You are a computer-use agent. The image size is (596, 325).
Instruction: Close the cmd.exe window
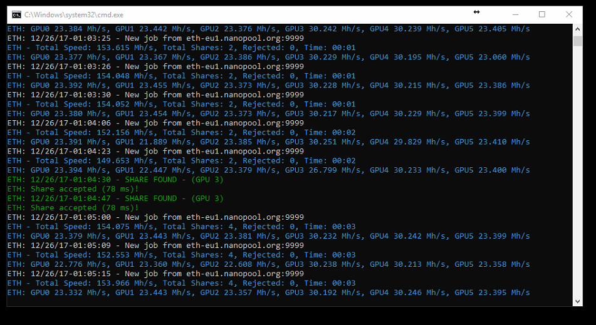click(x=569, y=15)
